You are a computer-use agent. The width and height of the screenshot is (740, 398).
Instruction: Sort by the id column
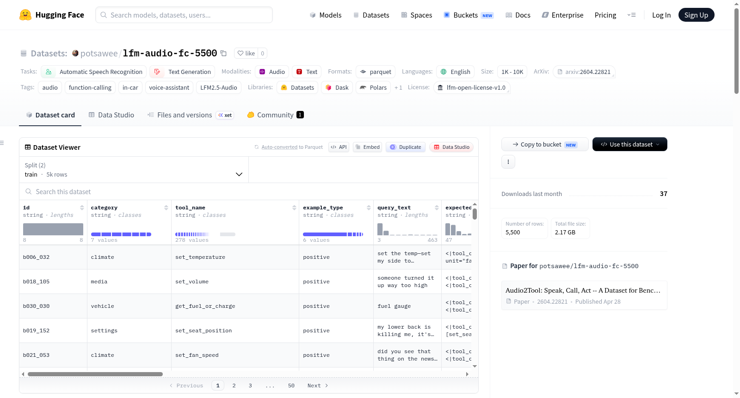point(82,208)
